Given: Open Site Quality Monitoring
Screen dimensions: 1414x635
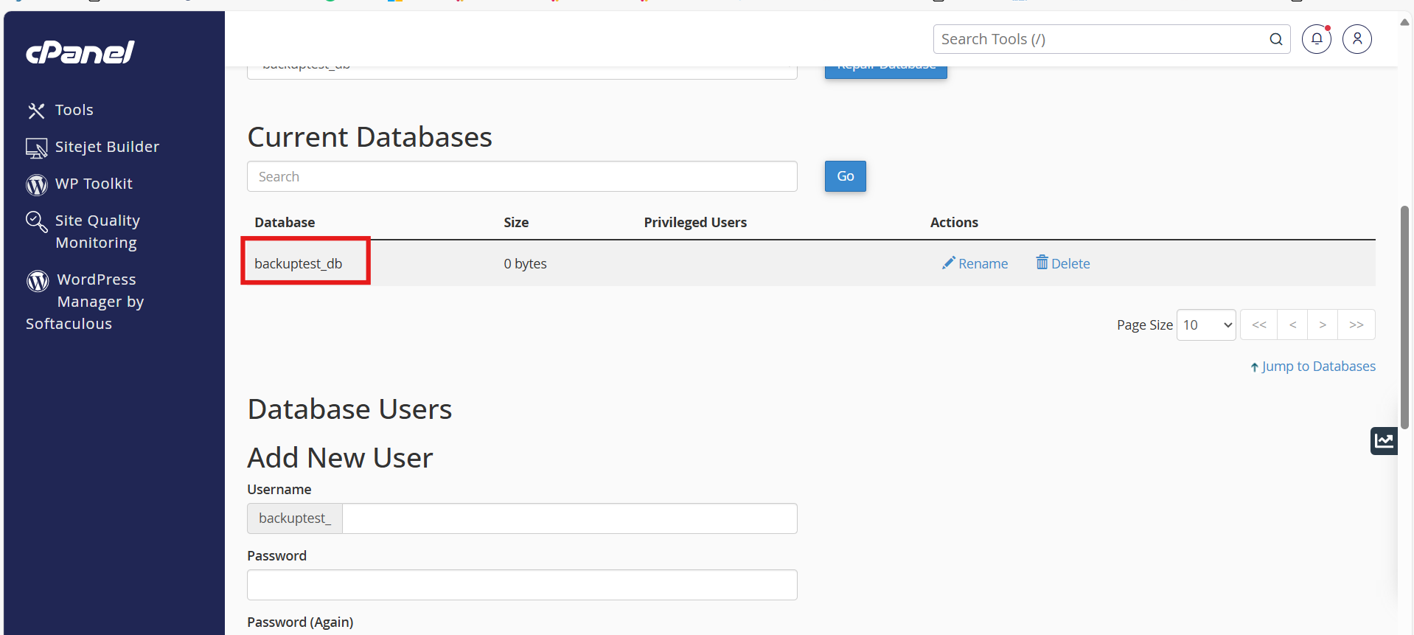Looking at the screenshot, I should (x=97, y=232).
